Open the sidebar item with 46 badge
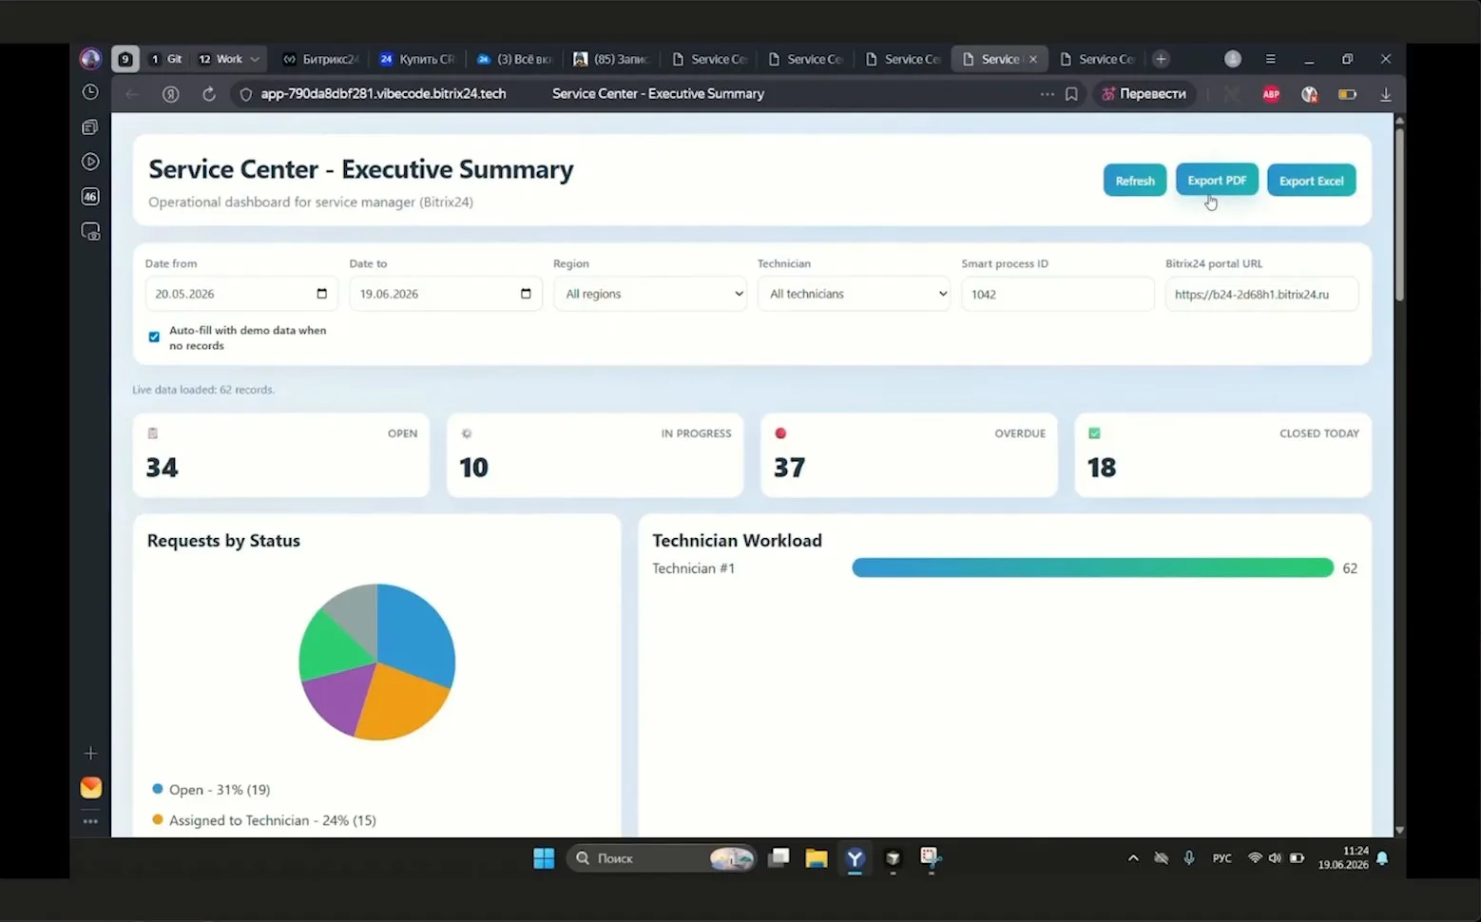 point(90,197)
